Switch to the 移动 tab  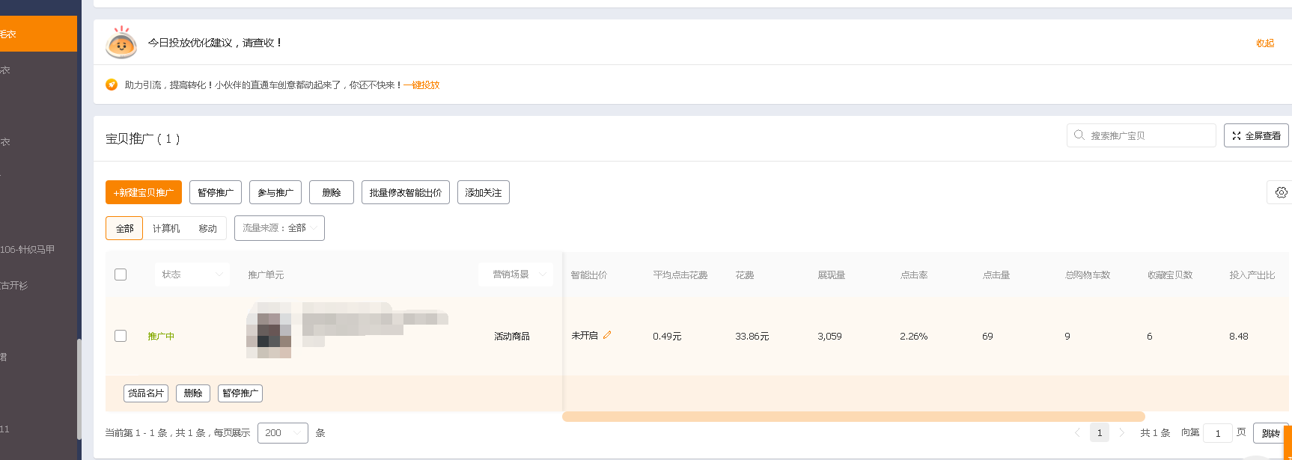pos(207,228)
